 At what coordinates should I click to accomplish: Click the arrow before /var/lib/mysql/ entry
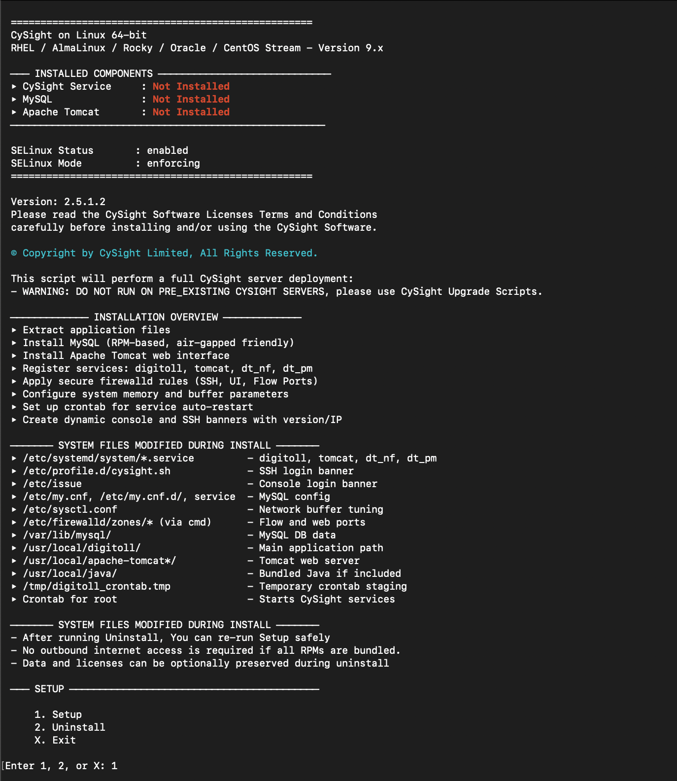click(14, 535)
